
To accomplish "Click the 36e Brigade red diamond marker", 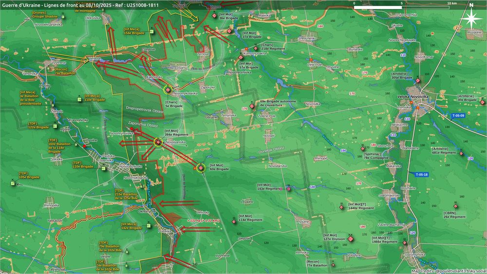I will tap(214, 16).
